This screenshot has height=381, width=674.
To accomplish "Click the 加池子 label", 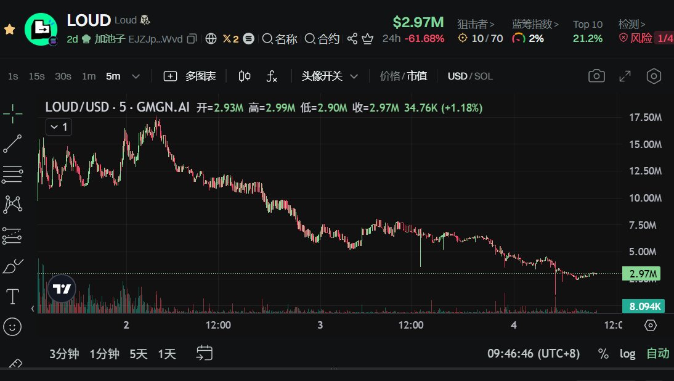I will click(x=110, y=39).
